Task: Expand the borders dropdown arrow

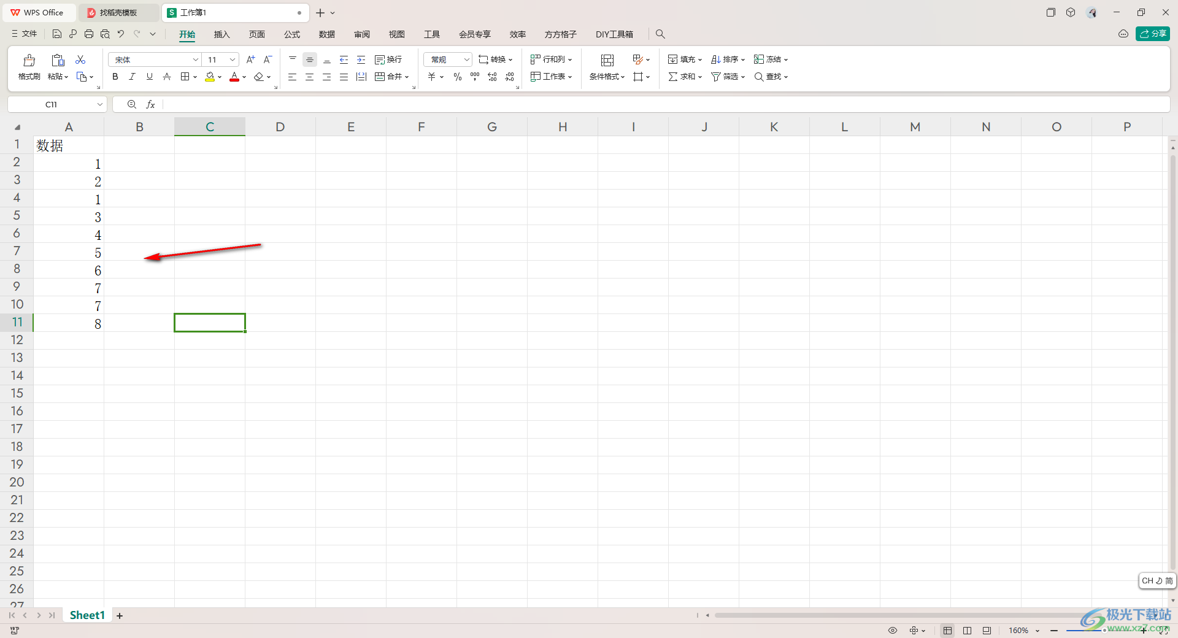Action: [195, 77]
